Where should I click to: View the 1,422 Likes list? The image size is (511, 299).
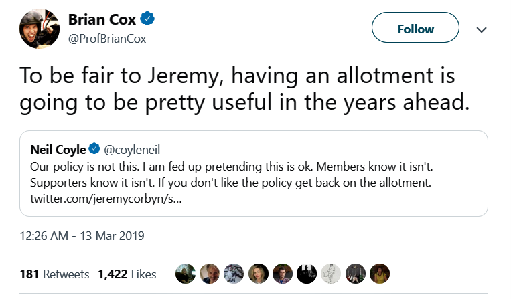(x=127, y=274)
